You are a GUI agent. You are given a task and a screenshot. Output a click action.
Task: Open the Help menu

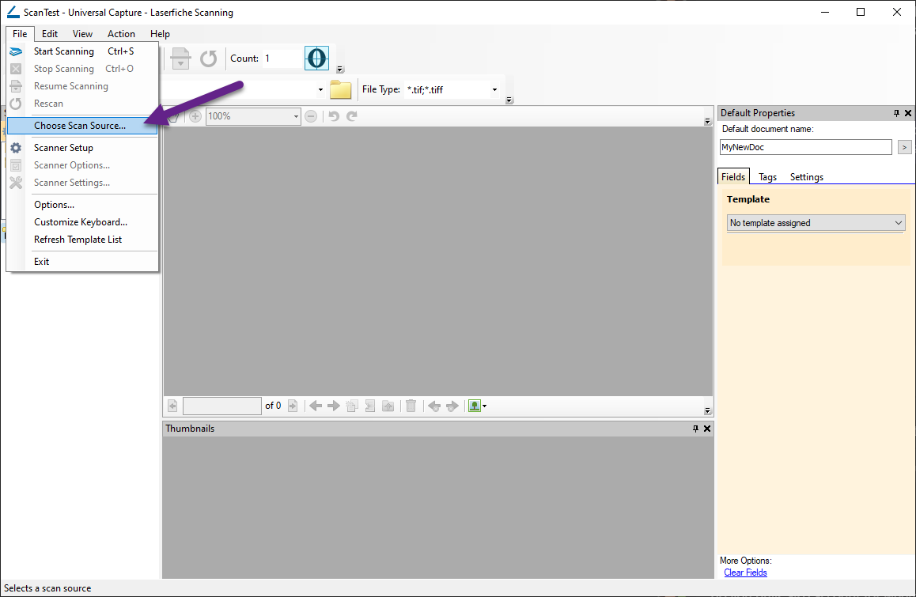click(160, 34)
